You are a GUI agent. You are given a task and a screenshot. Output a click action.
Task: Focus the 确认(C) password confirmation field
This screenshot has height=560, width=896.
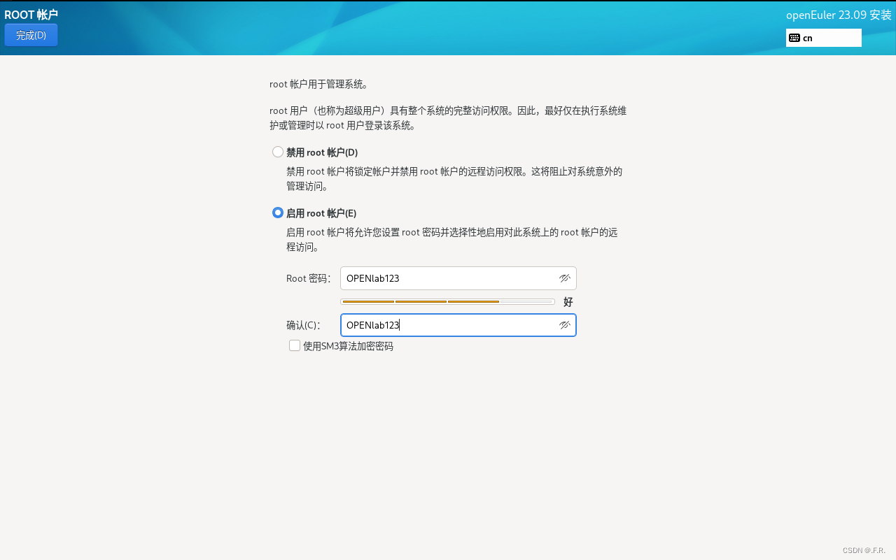(458, 325)
